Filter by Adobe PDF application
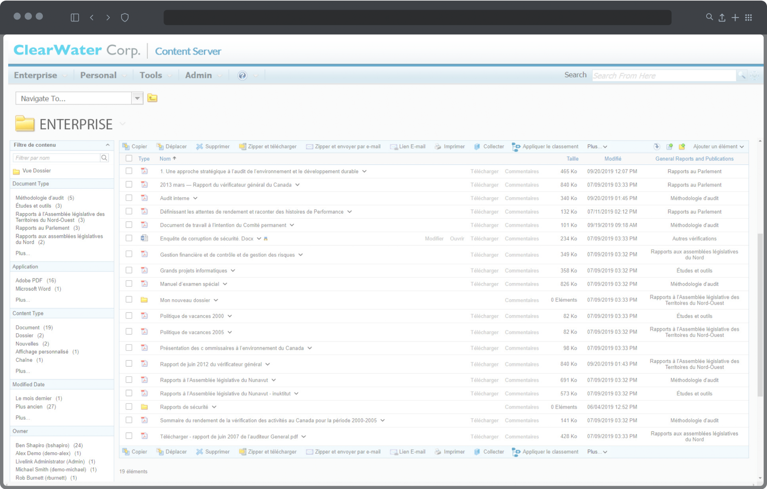767x489 pixels. click(29, 280)
